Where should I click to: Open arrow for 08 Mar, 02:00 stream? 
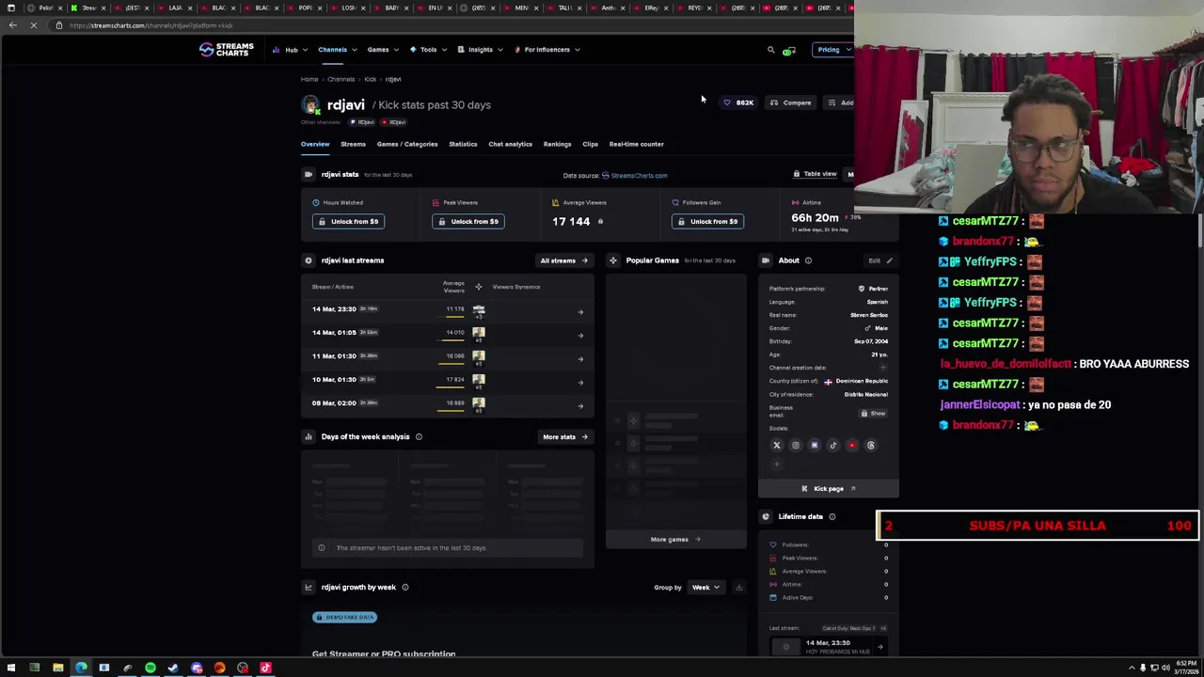click(580, 405)
